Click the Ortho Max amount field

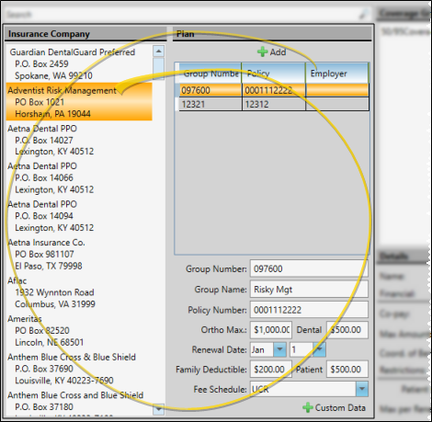pos(271,330)
